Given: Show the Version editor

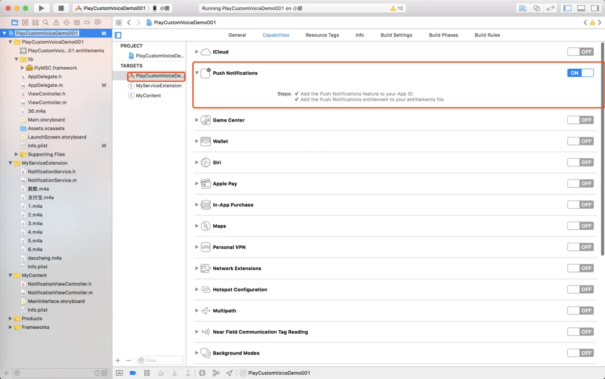Looking at the screenshot, I should click(550, 8).
